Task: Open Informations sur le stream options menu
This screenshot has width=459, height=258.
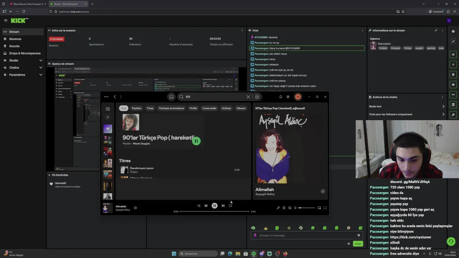Action: tap(443, 30)
